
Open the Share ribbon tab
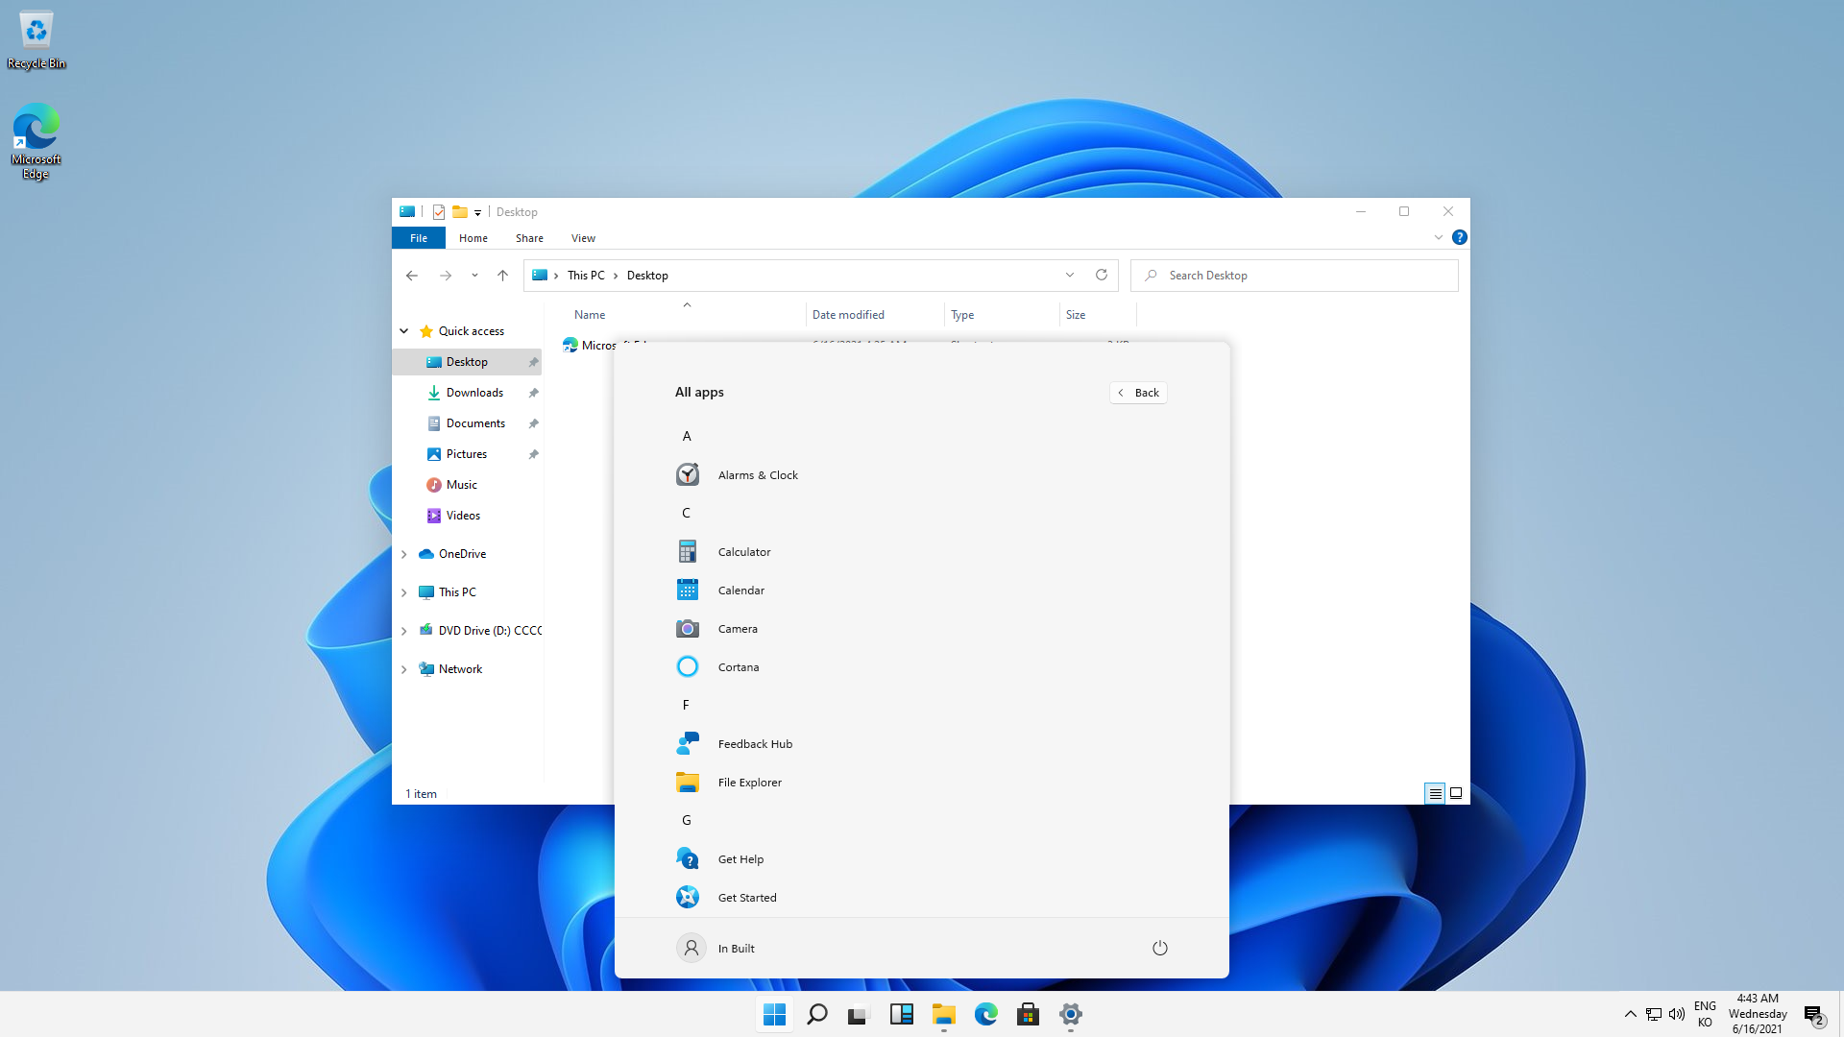529,238
